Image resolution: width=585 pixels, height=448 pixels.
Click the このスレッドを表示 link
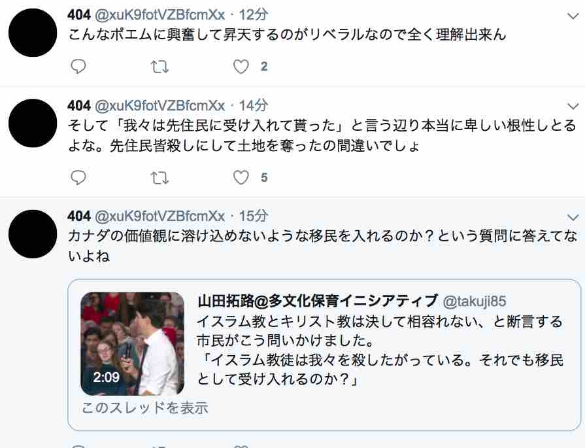[144, 407]
